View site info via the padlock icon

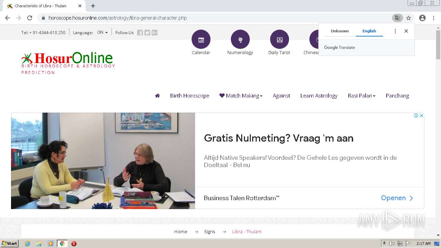click(43, 18)
